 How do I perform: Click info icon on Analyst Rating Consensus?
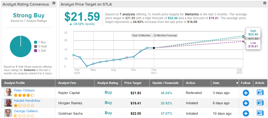pos(54,3)
